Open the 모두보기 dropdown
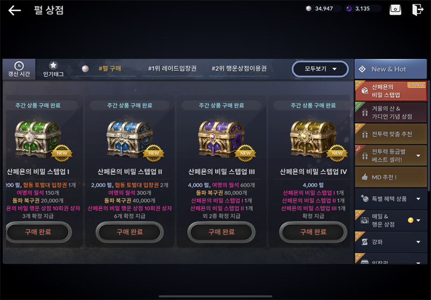Image resolution: width=431 pixels, height=300 pixels. click(x=320, y=69)
